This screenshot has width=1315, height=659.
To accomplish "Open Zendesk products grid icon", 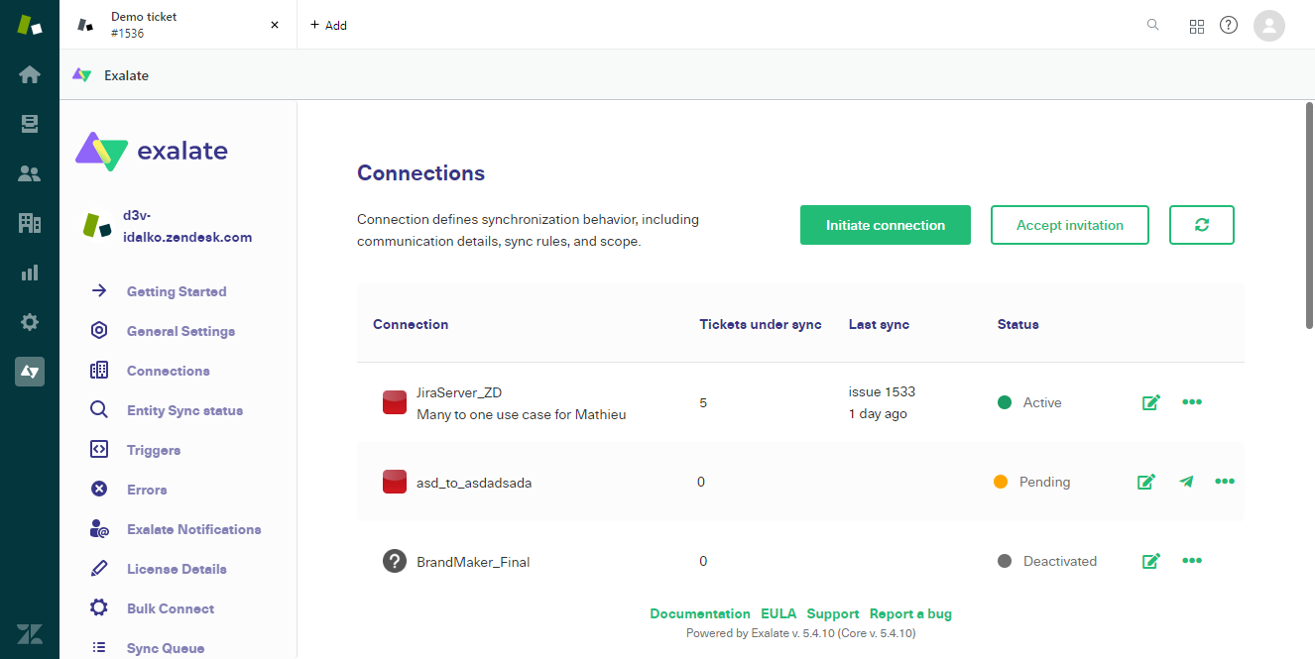I will click(1197, 26).
